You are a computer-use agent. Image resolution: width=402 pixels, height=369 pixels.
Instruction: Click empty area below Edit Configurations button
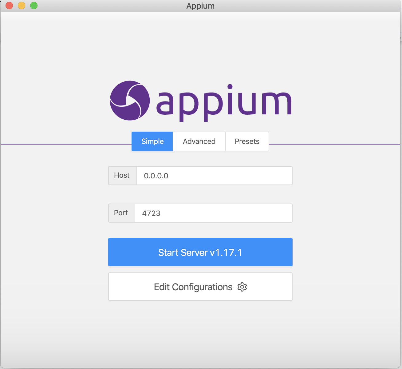click(x=200, y=332)
